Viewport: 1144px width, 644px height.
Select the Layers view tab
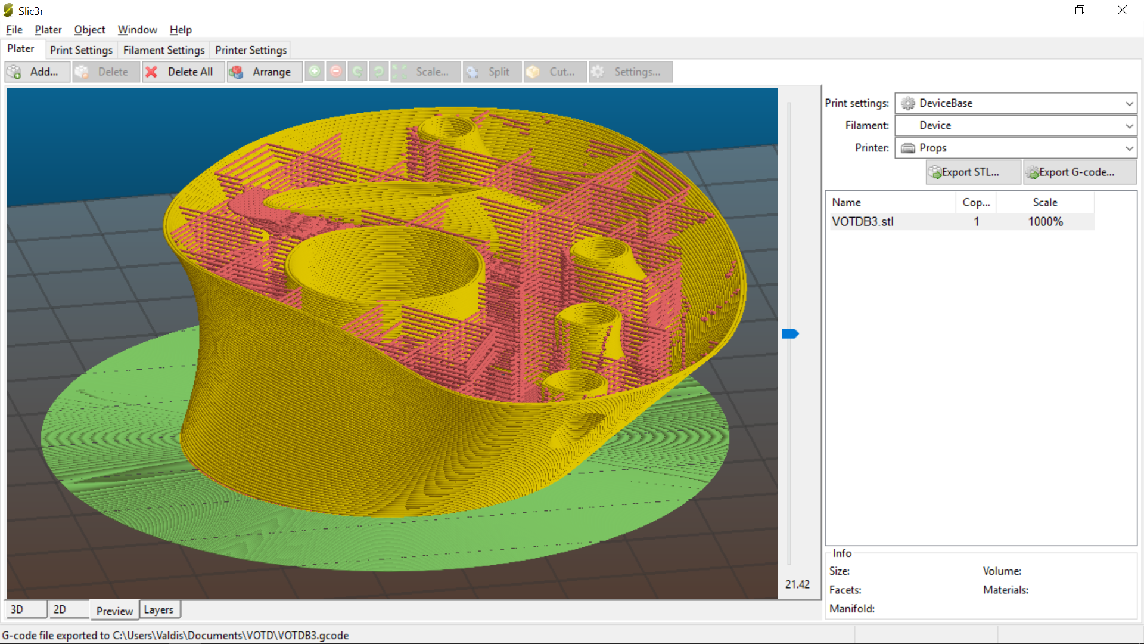pyautogui.click(x=158, y=609)
